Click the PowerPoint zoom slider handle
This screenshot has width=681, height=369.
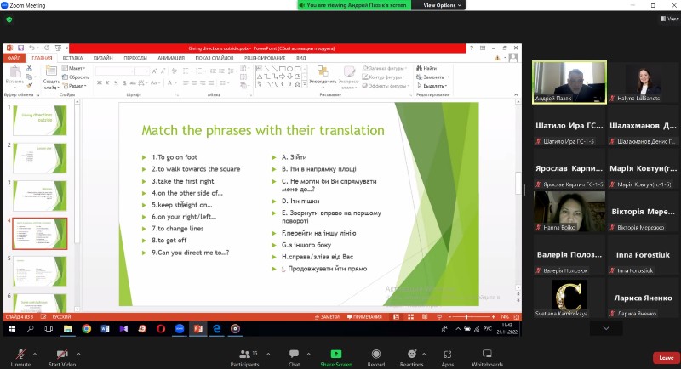[466, 317]
